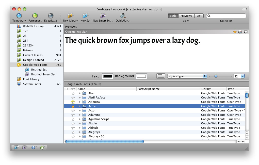Screen dimensions: 259x165
Task: Toggle favorite star for Aguafina Script
Action: coord(73,119)
